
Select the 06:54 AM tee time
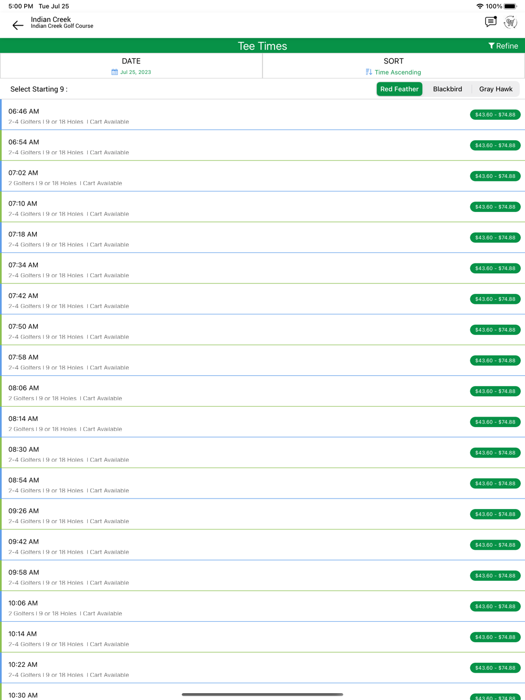[262, 145]
